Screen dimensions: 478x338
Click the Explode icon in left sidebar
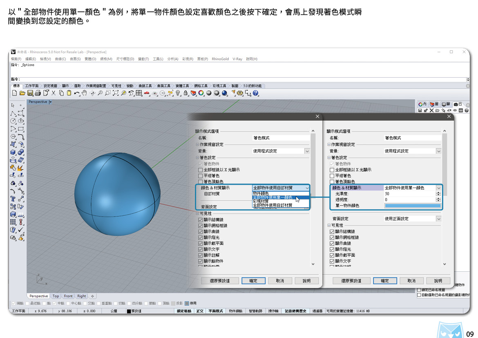click(21, 168)
